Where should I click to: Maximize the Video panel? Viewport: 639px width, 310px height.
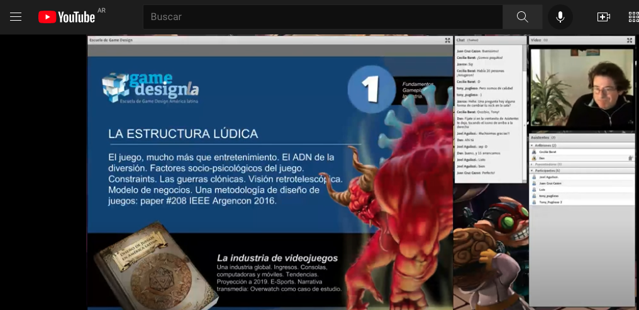(630, 40)
